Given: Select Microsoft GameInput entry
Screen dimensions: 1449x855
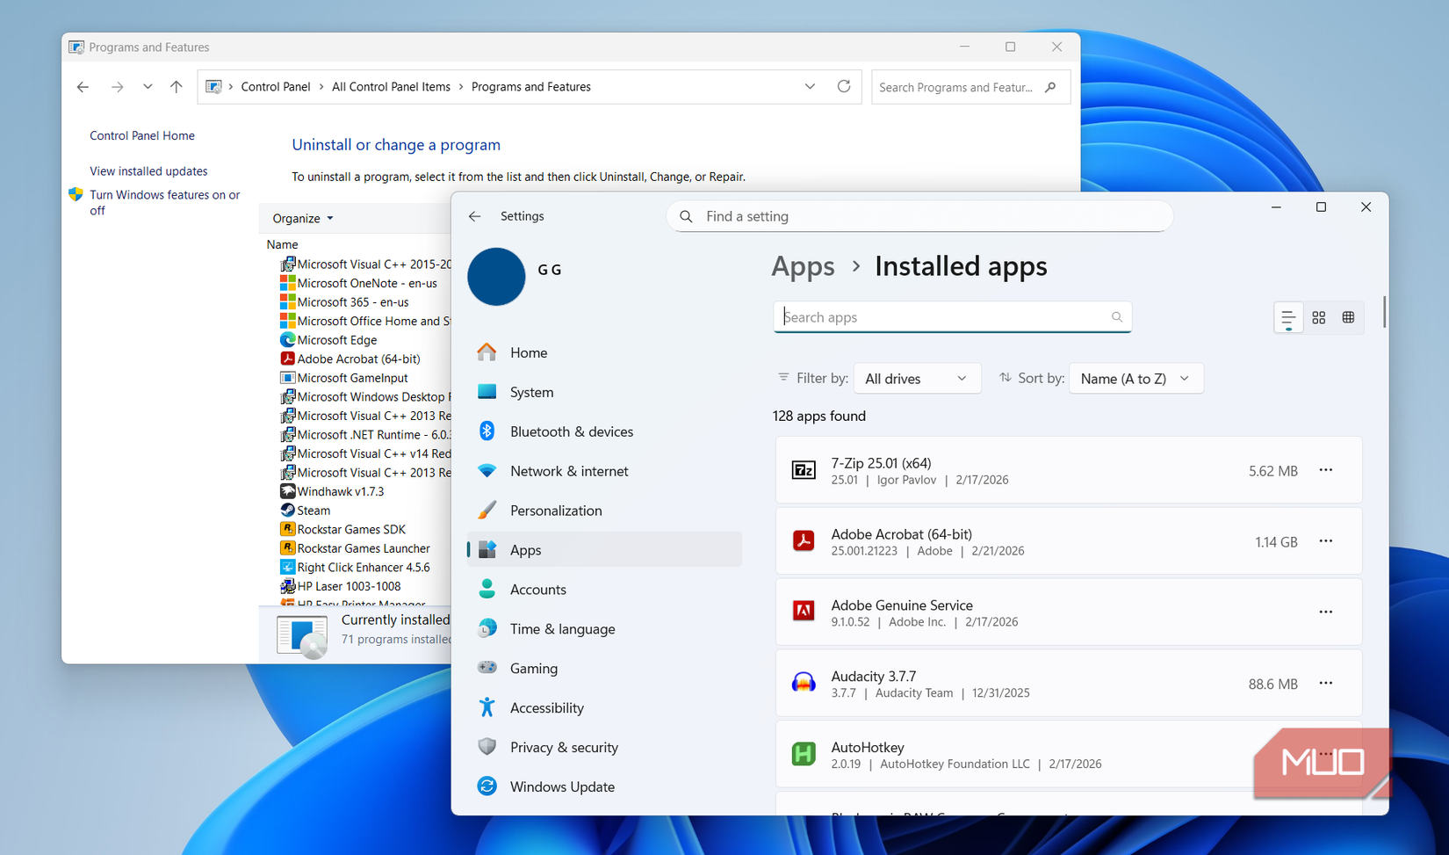Looking at the screenshot, I should (x=343, y=378).
